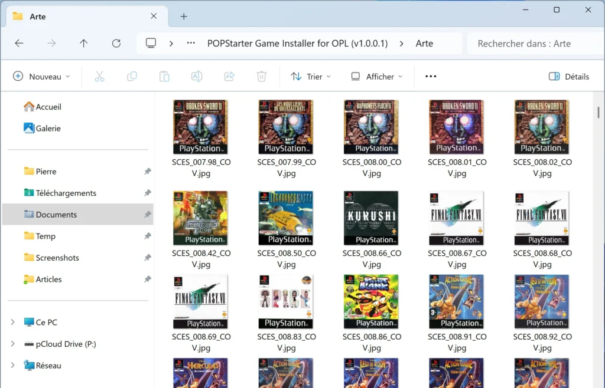This screenshot has width=605, height=388.
Task: Click the Delete trash icon
Action: (x=262, y=76)
